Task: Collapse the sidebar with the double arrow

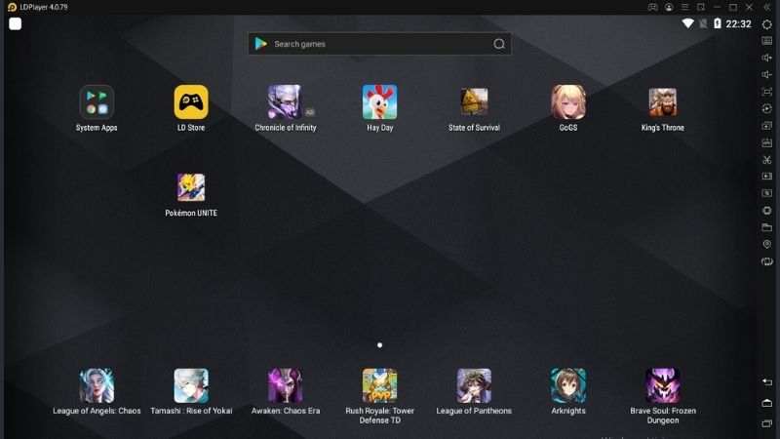Action: 766,7
